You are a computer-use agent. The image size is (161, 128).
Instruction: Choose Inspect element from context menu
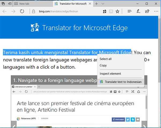[x=121, y=74]
